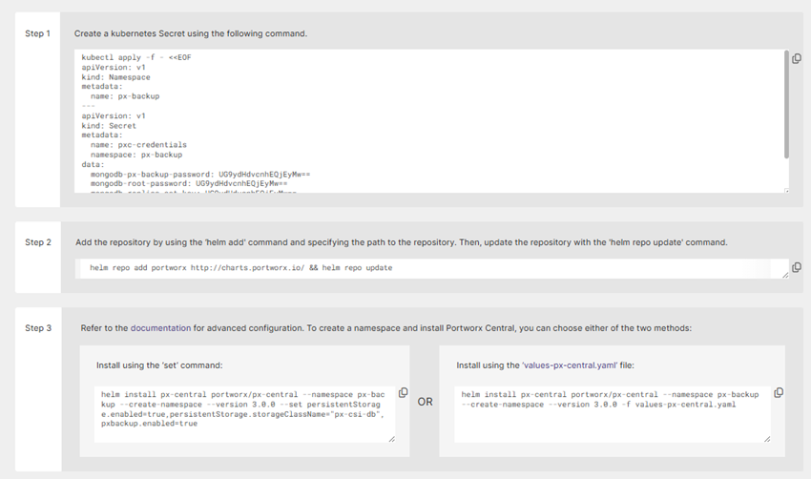Click the 'Step 3' label
Screen dimensions: 811x479
pos(38,328)
